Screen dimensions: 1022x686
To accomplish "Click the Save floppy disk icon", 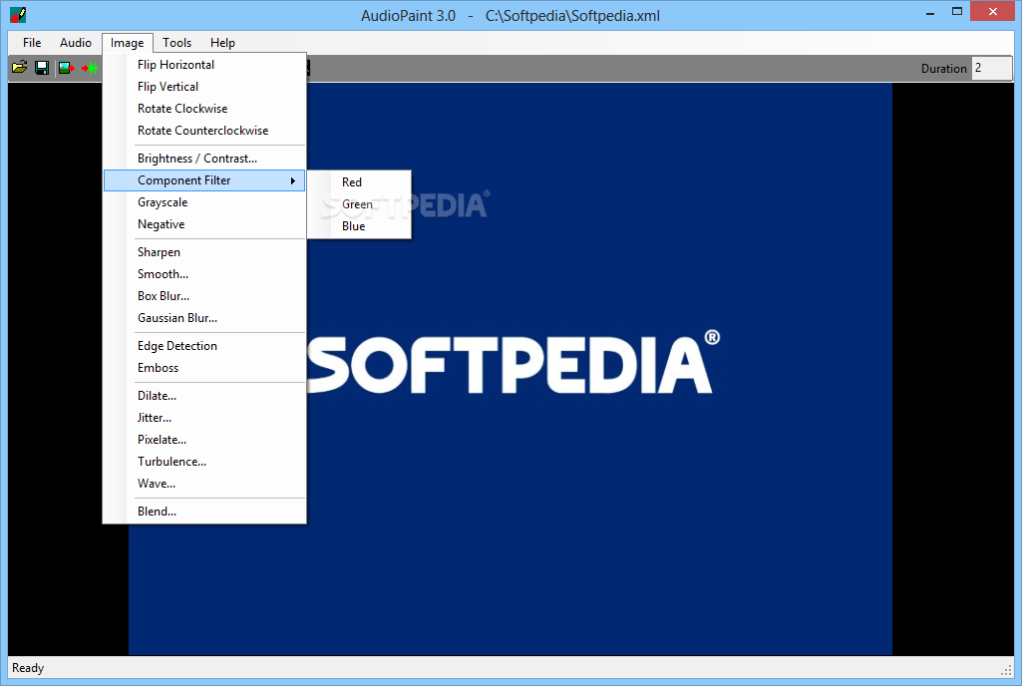I will click(x=42, y=67).
